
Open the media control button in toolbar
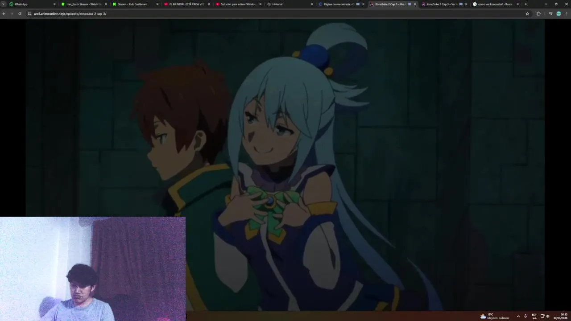[550, 14]
